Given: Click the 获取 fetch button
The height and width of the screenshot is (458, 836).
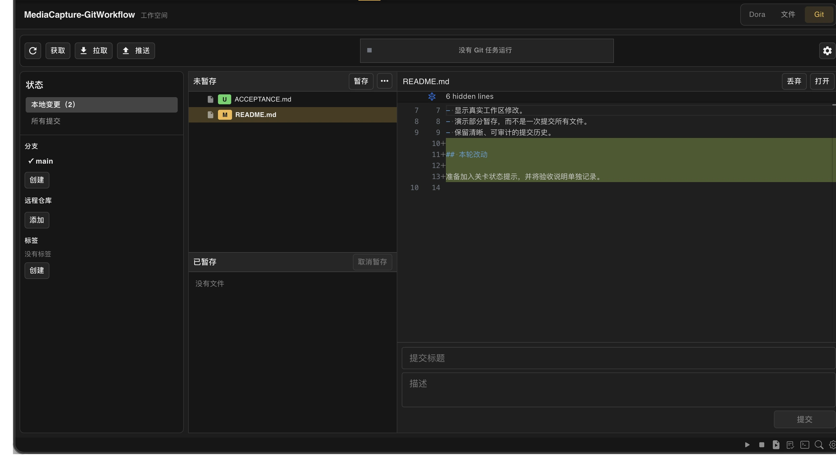Looking at the screenshot, I should 58,51.
